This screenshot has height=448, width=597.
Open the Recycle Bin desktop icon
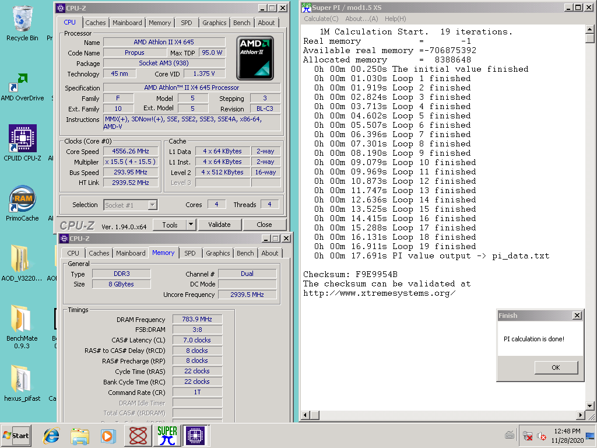coord(22,23)
